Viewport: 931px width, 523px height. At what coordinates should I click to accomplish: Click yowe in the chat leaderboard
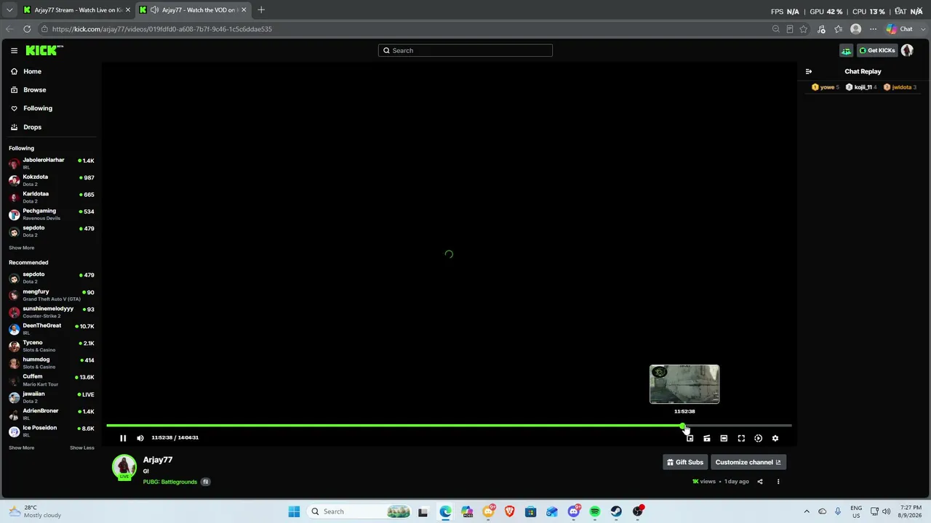coord(825,87)
